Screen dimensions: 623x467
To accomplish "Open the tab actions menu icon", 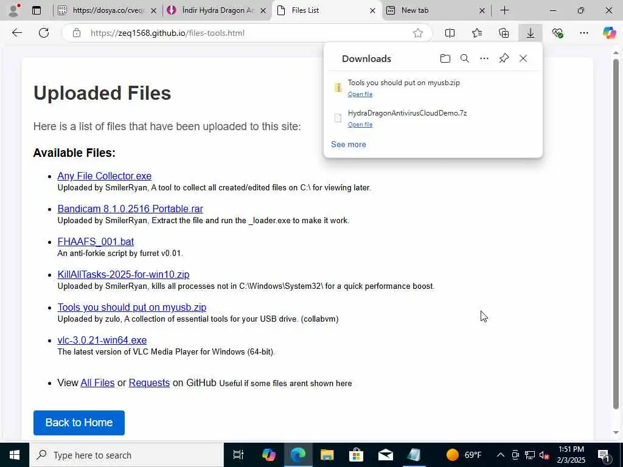I will tap(36, 10).
